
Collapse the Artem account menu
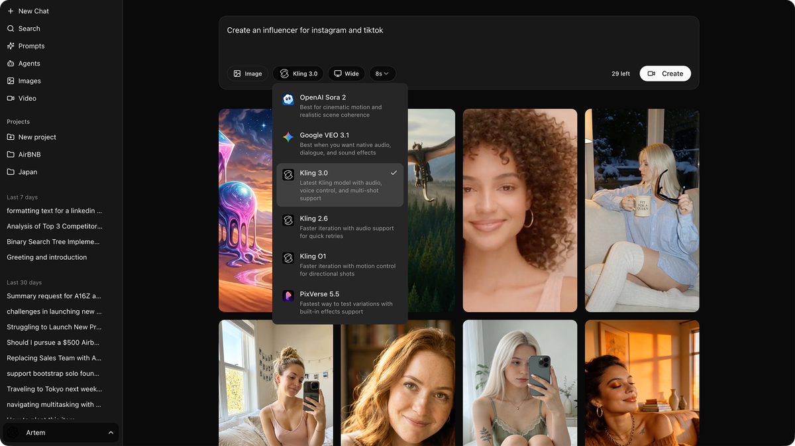tap(111, 432)
